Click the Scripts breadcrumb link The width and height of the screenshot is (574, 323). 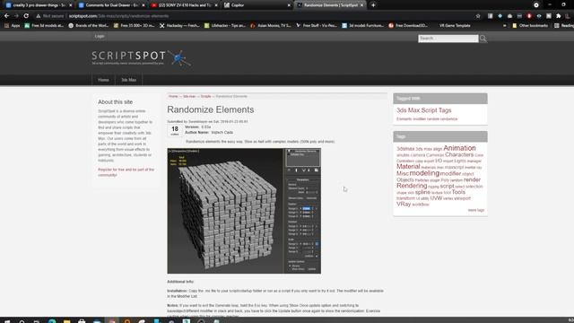[x=205, y=96]
